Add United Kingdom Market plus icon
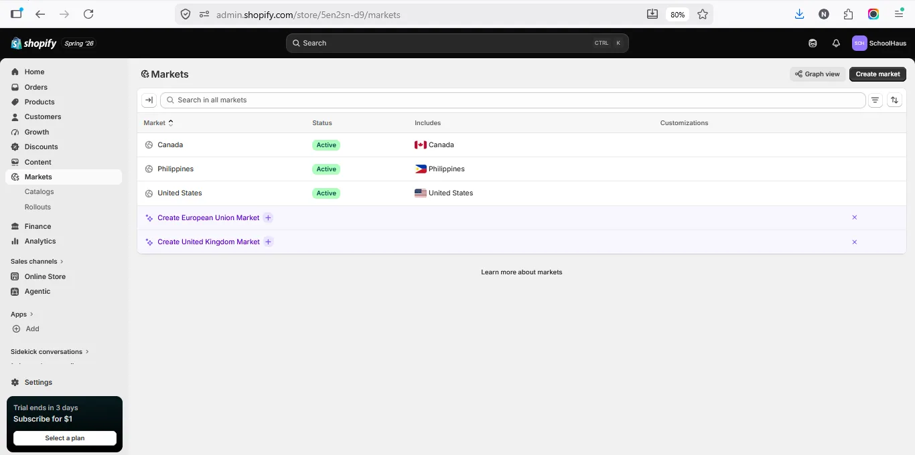The height and width of the screenshot is (455, 915). pos(268,242)
